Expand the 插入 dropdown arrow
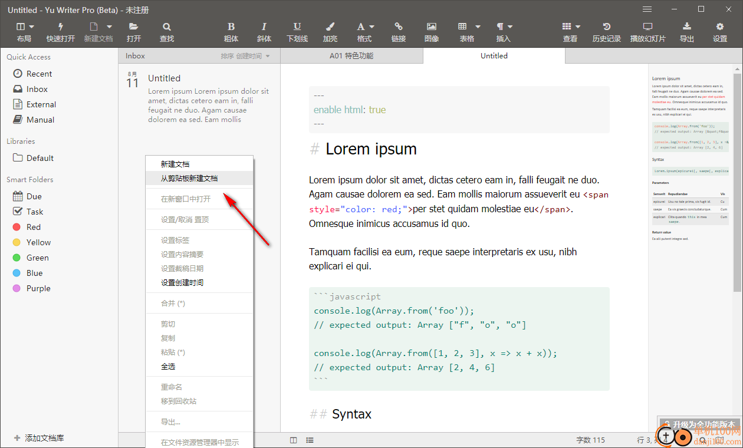This screenshot has height=448, width=743. click(x=510, y=27)
